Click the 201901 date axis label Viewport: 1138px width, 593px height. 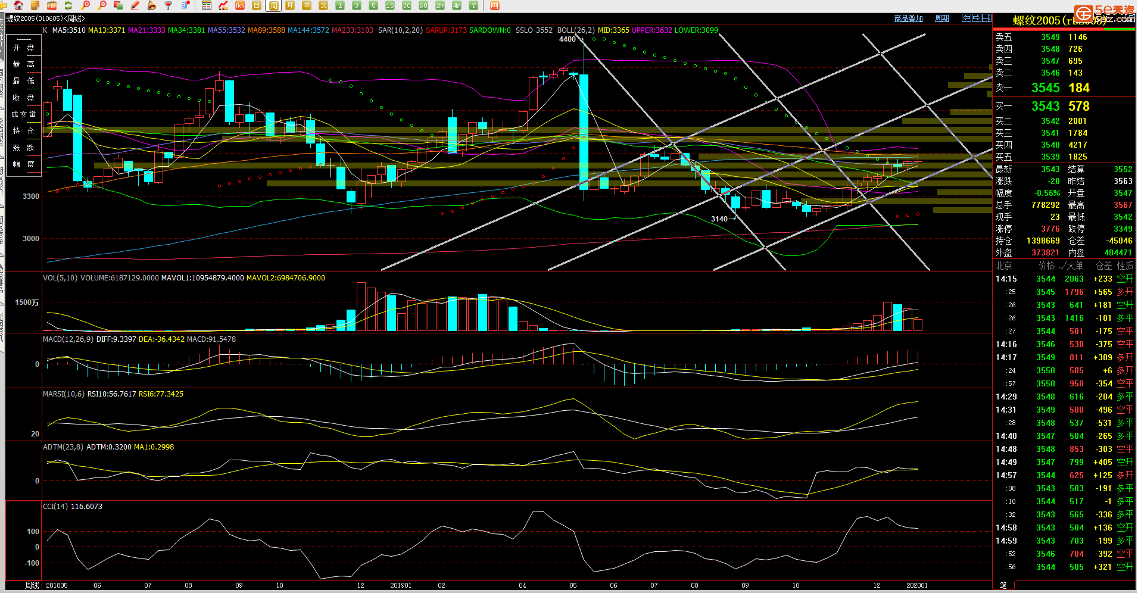(401, 585)
